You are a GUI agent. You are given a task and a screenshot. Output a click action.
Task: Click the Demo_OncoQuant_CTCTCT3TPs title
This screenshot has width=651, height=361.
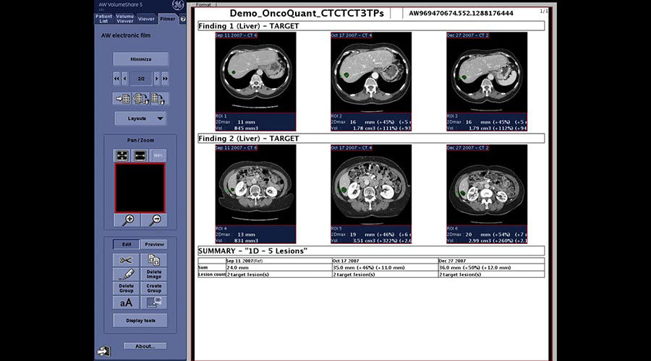[x=307, y=13]
